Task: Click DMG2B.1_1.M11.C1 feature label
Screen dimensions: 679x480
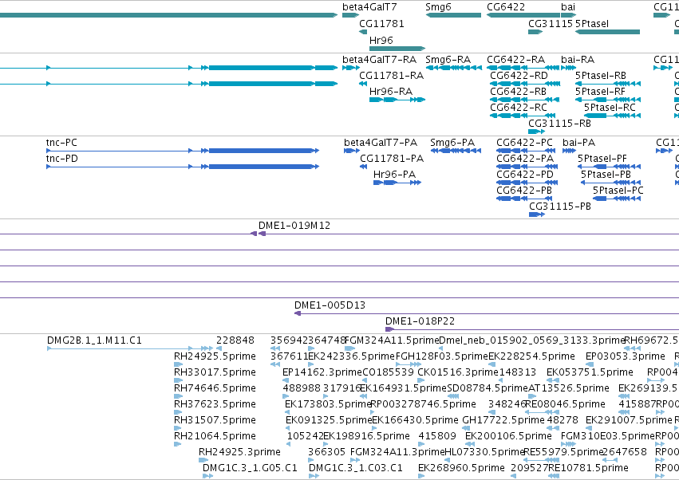Action: click(x=94, y=340)
